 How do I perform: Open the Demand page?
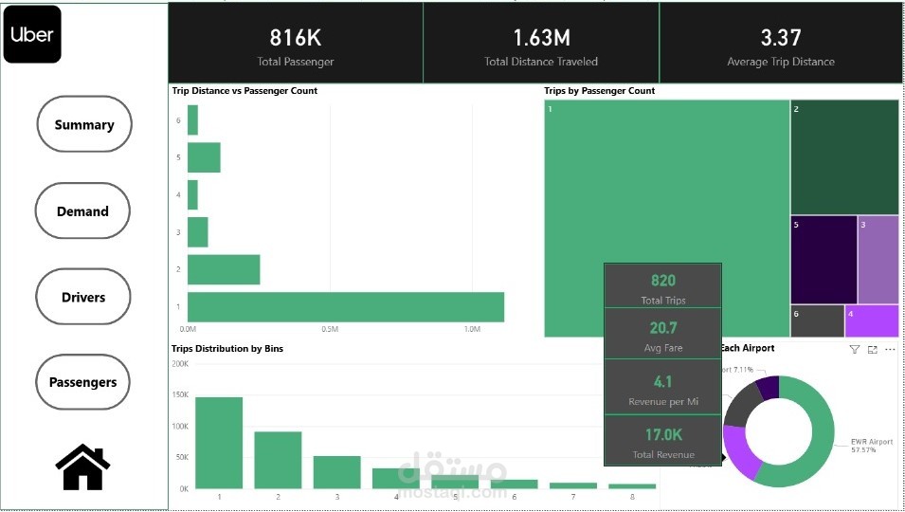pyautogui.click(x=82, y=210)
